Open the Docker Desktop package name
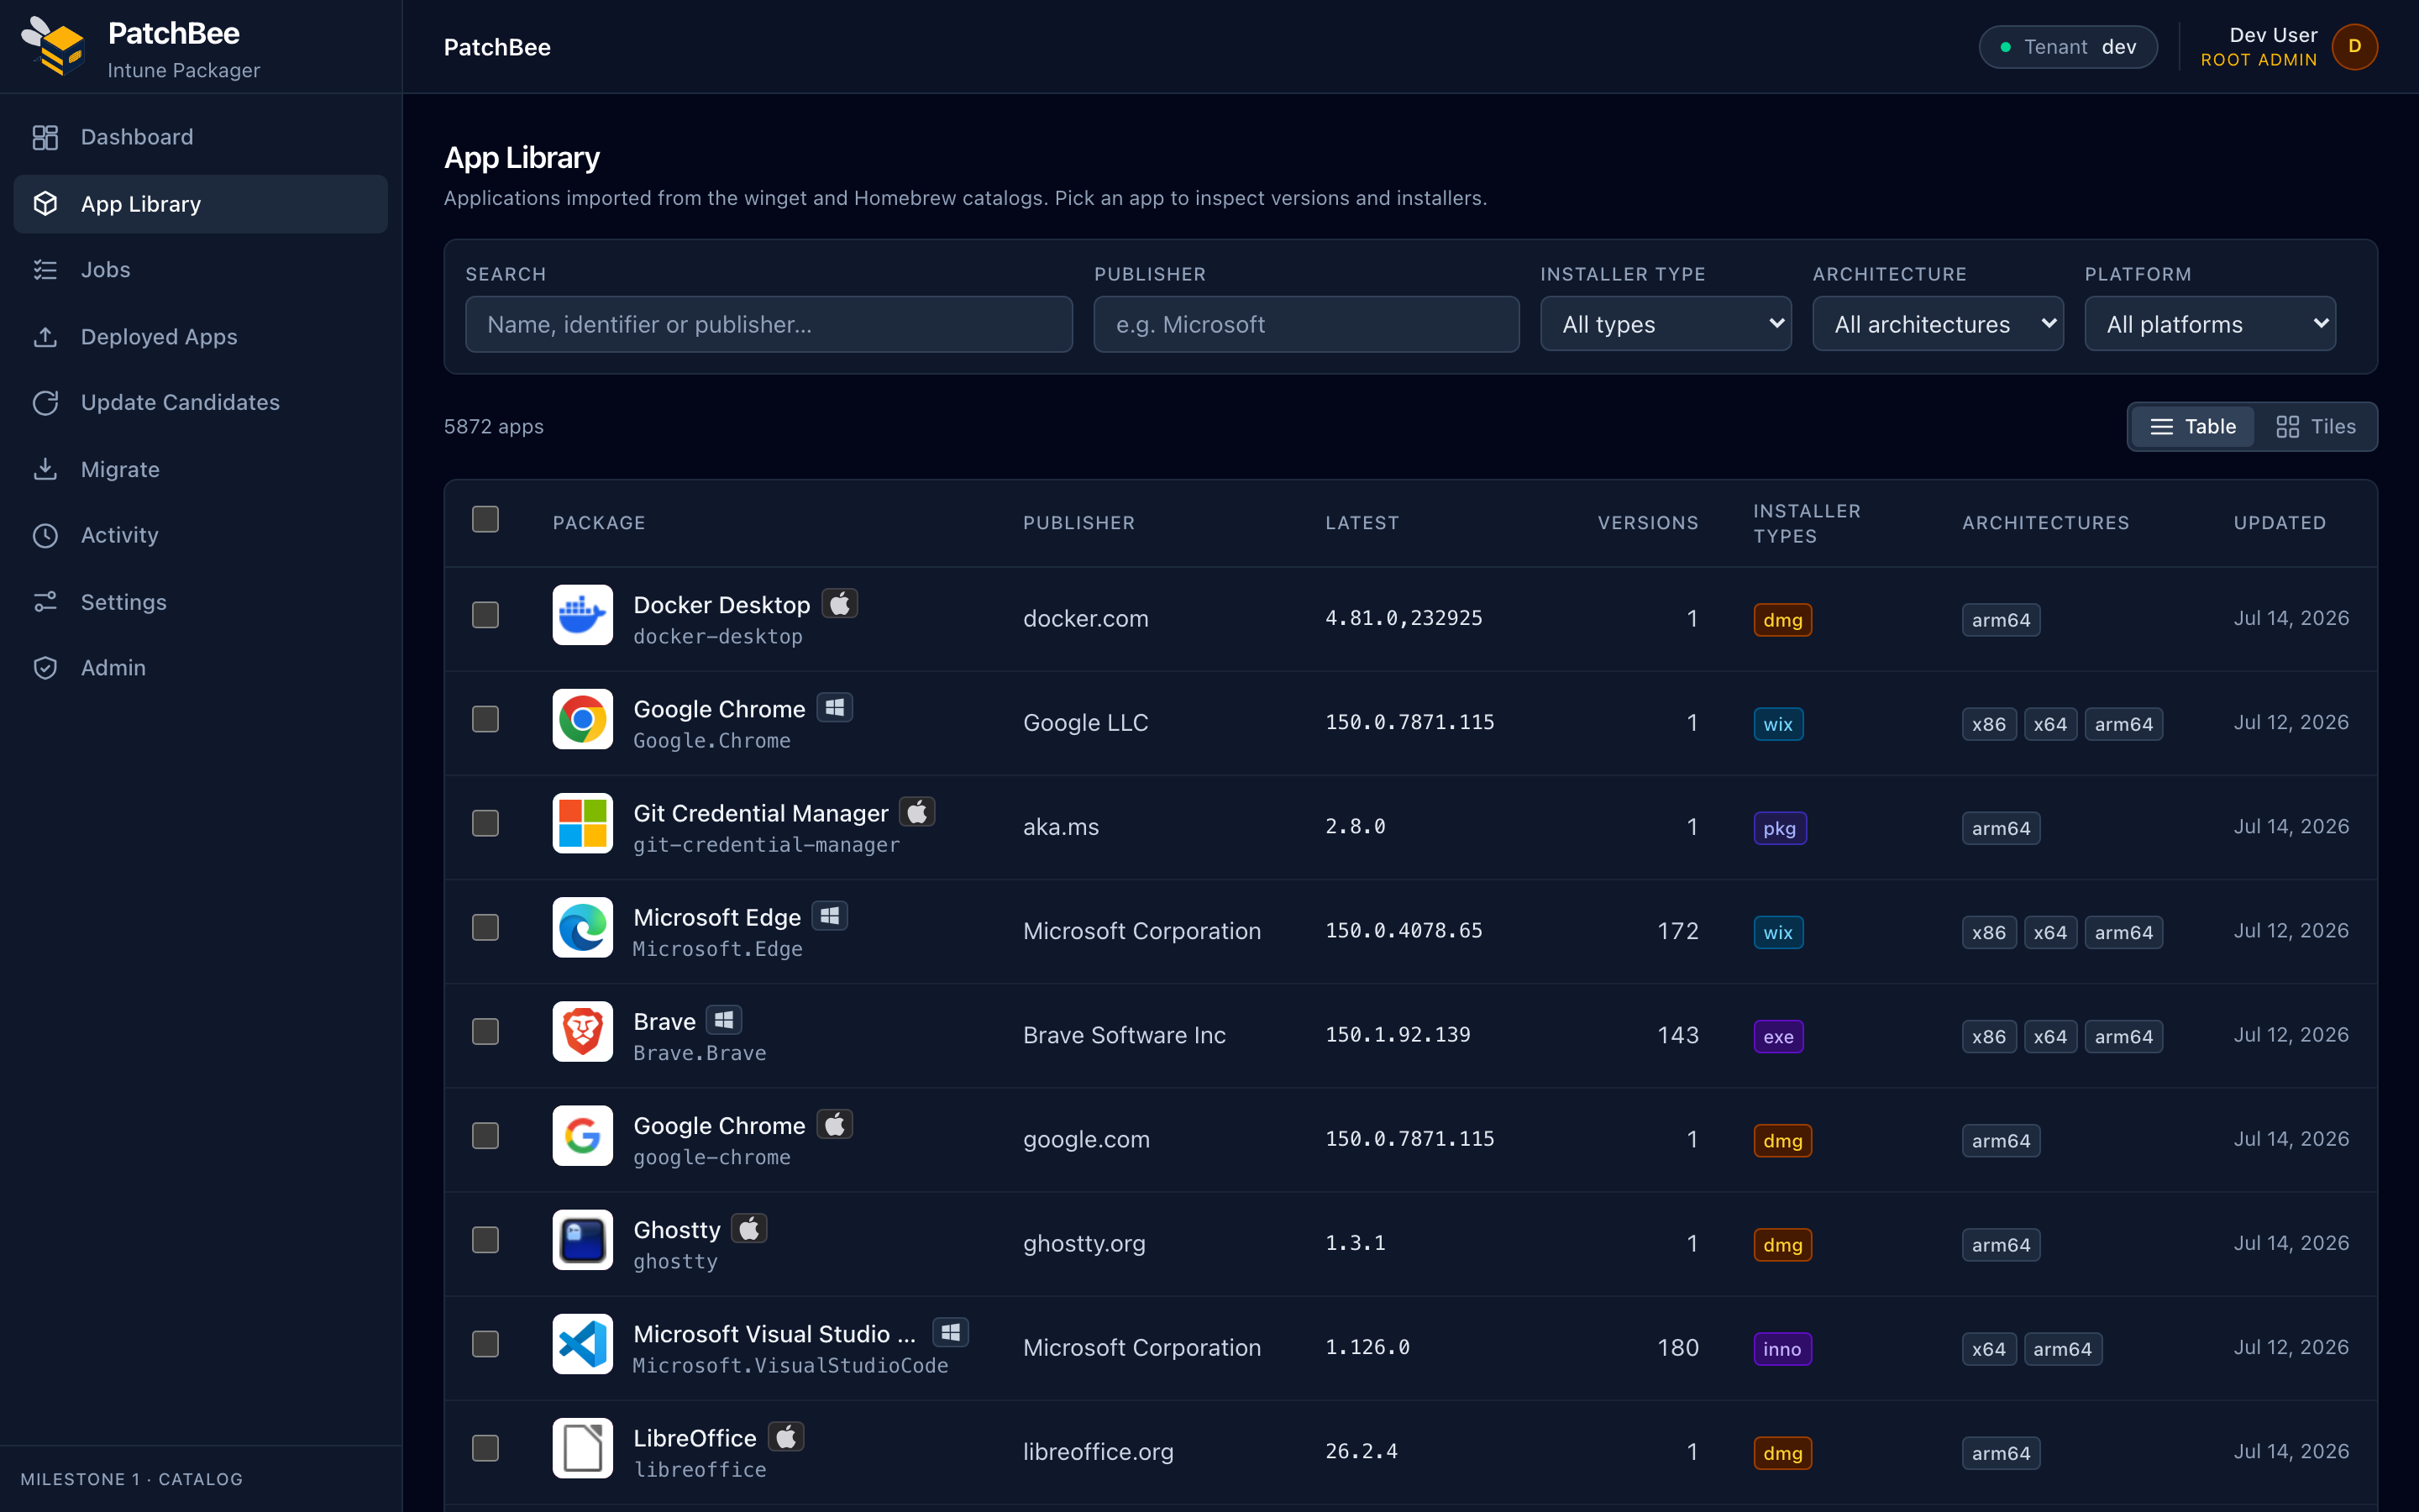Image resolution: width=2419 pixels, height=1512 pixels. coord(722,605)
